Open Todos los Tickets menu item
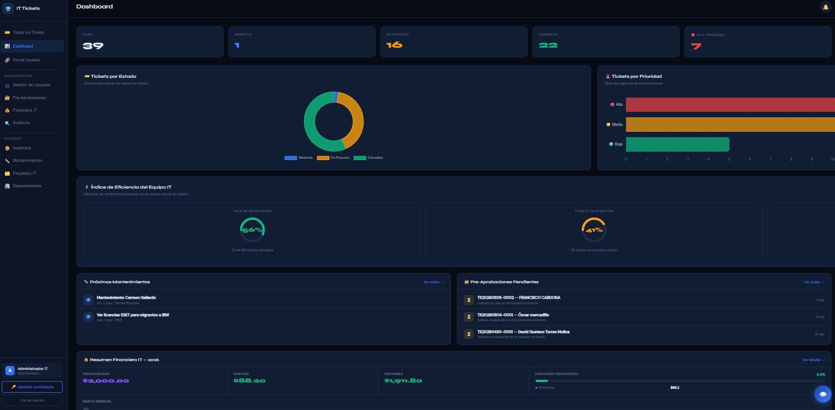835x410 pixels. tap(32, 32)
